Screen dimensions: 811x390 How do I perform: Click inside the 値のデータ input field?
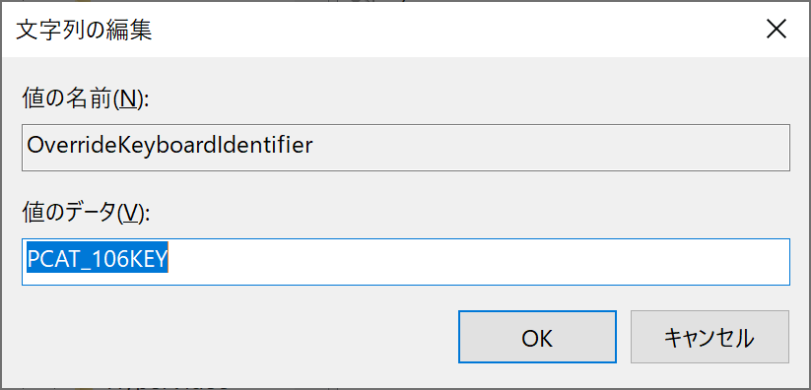coord(406,261)
